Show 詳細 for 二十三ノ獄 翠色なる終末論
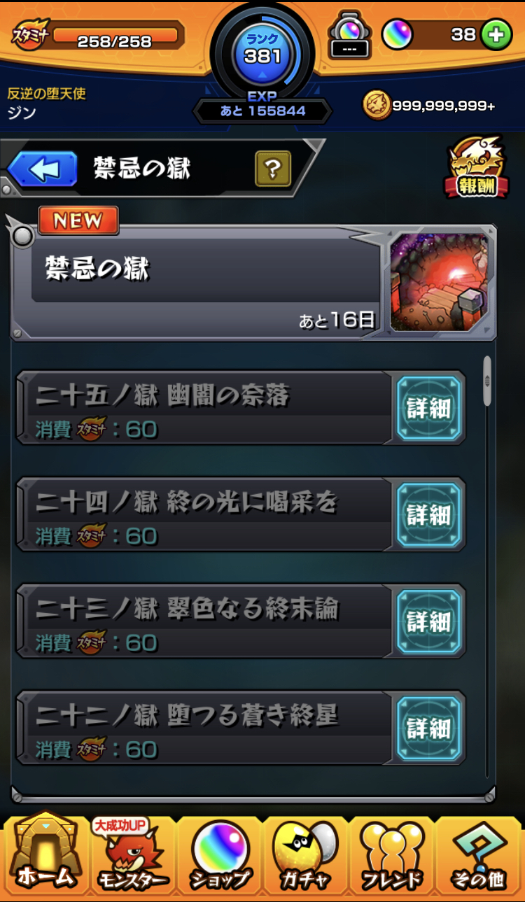Image resolution: width=525 pixels, height=902 pixels. click(x=429, y=621)
